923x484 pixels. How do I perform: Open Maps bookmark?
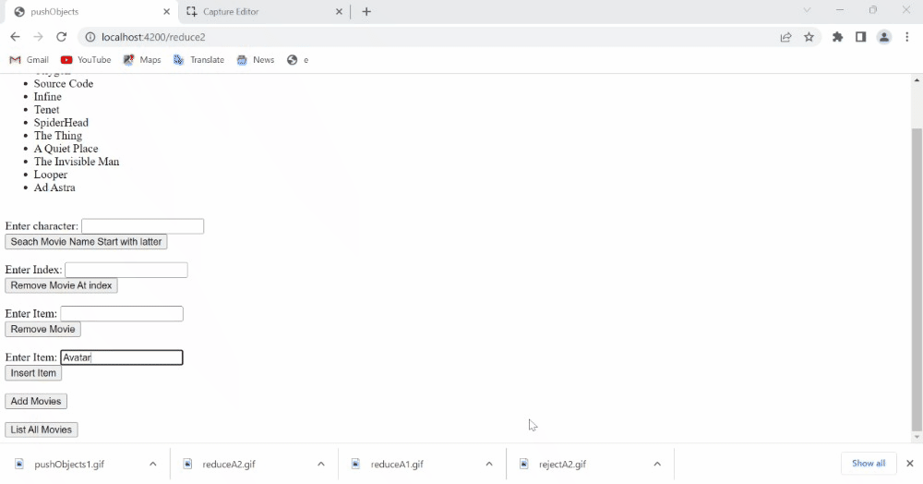click(x=142, y=60)
